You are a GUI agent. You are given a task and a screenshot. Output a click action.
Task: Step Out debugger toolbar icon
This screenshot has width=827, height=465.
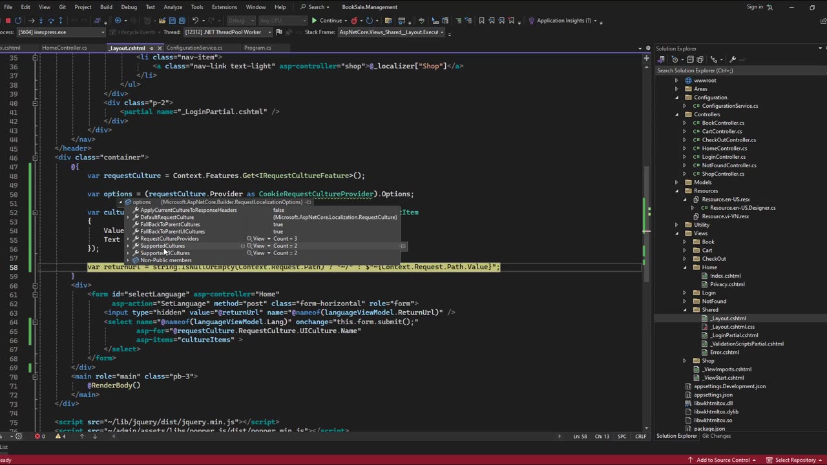click(x=60, y=21)
